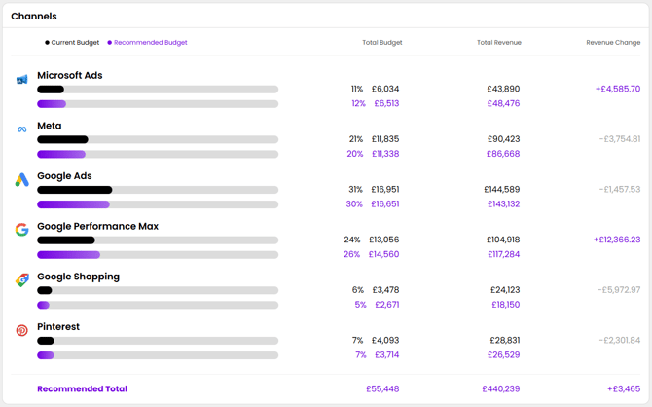Open the Microsoft Ads channel name
652x407 pixels.
pos(70,75)
